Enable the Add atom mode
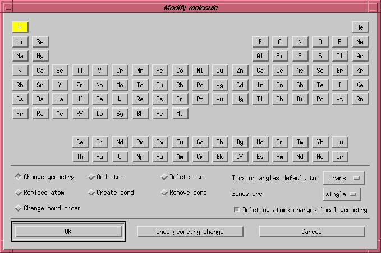Viewport: 381px width, 253px height. [91, 177]
